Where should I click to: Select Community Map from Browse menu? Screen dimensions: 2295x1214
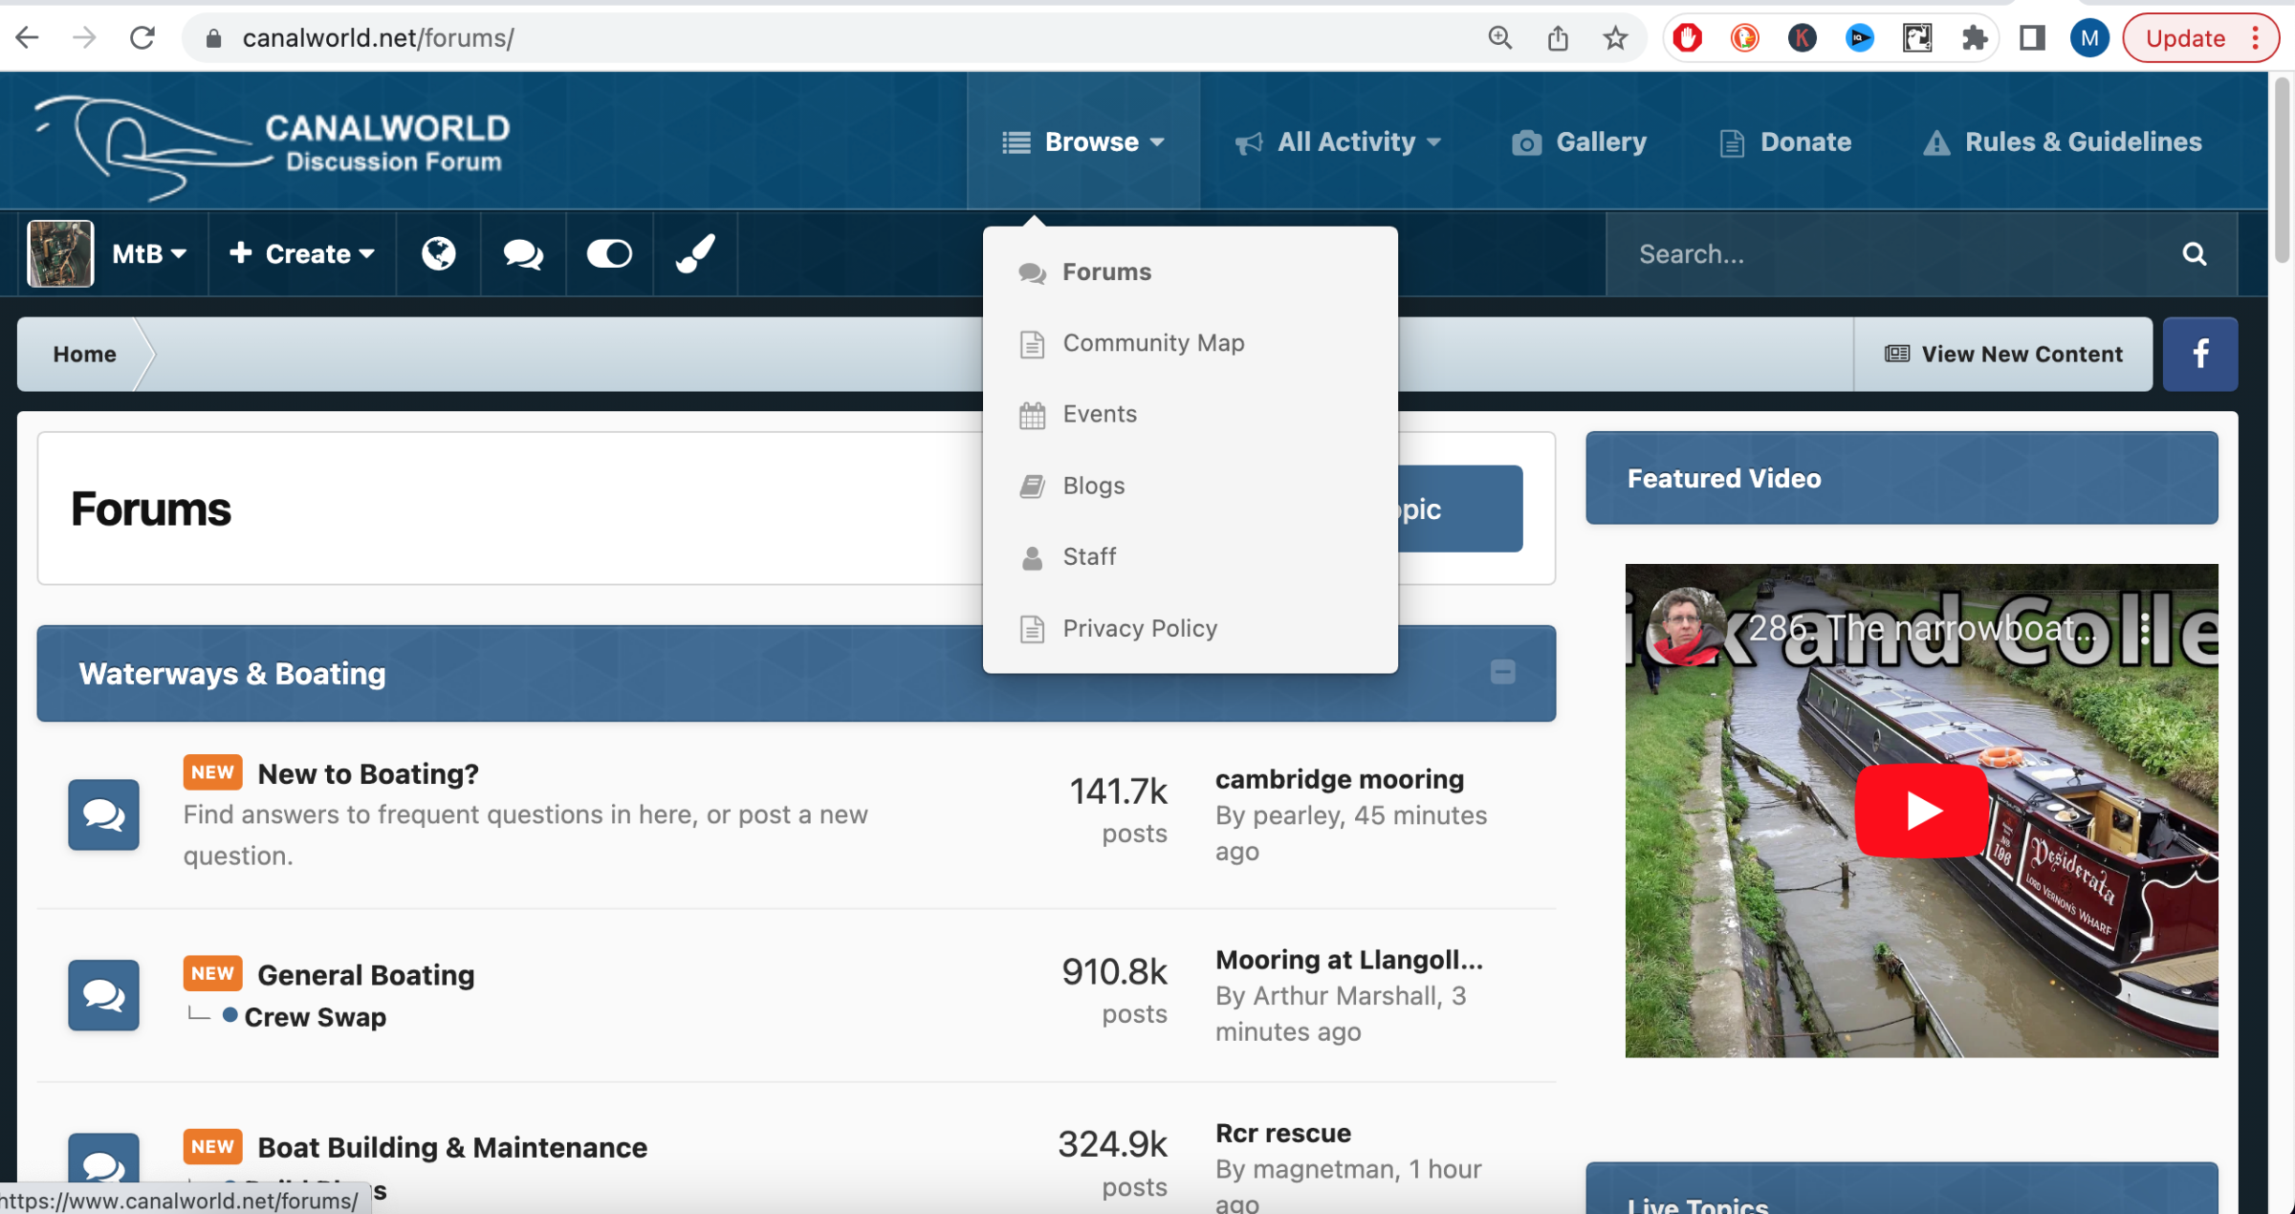coord(1153,343)
